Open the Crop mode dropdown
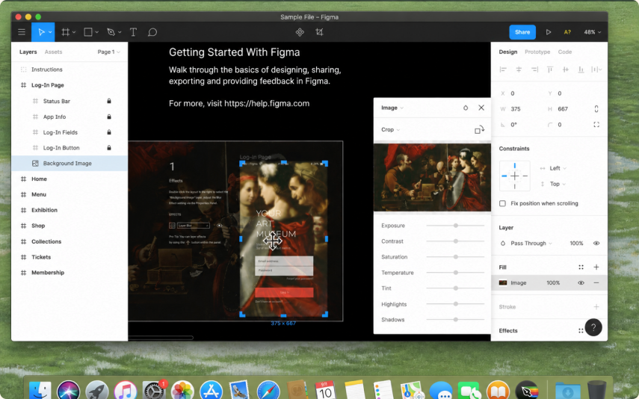Screen dimensions: 639x399 (390, 129)
